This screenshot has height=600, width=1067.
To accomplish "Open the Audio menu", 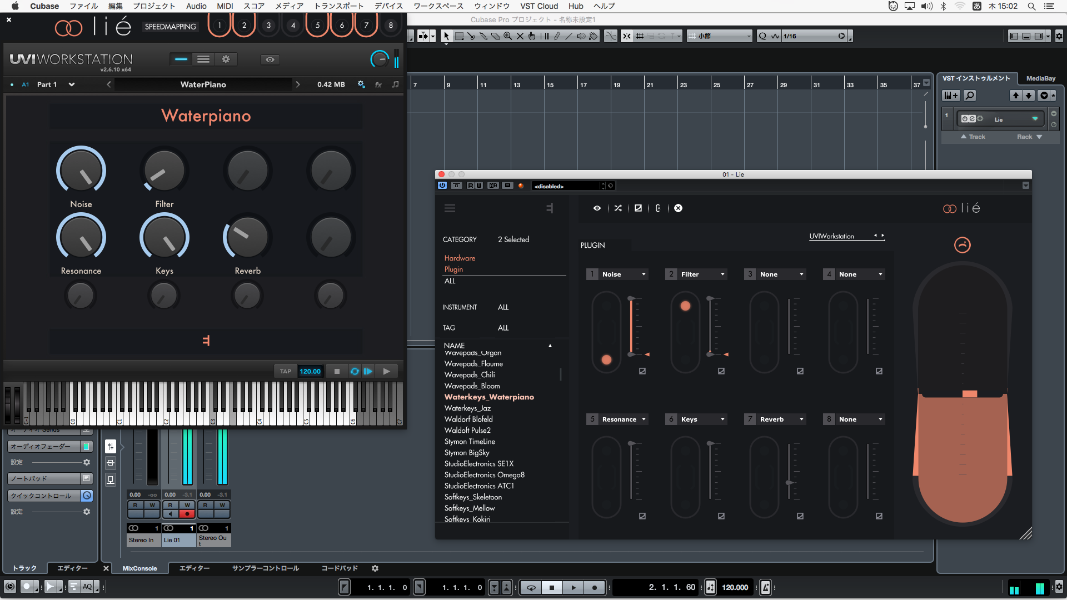I will point(196,6).
